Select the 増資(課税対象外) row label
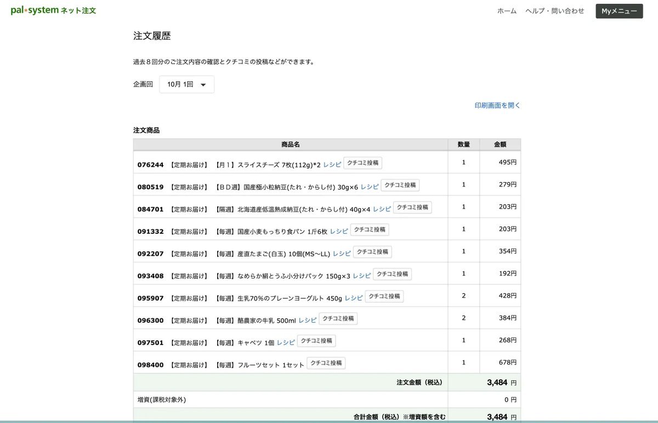The height and width of the screenshot is (423, 658). click(162, 399)
